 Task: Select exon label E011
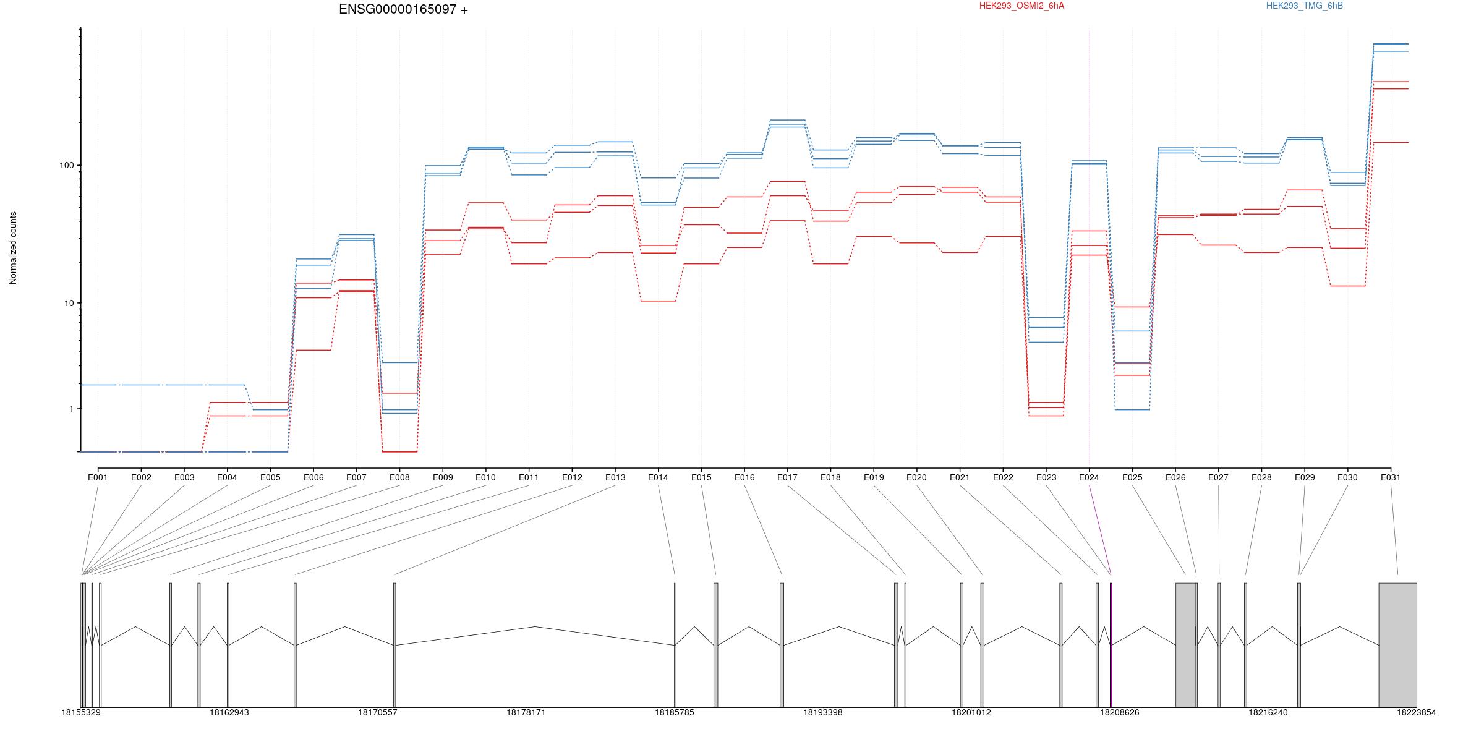click(x=529, y=477)
